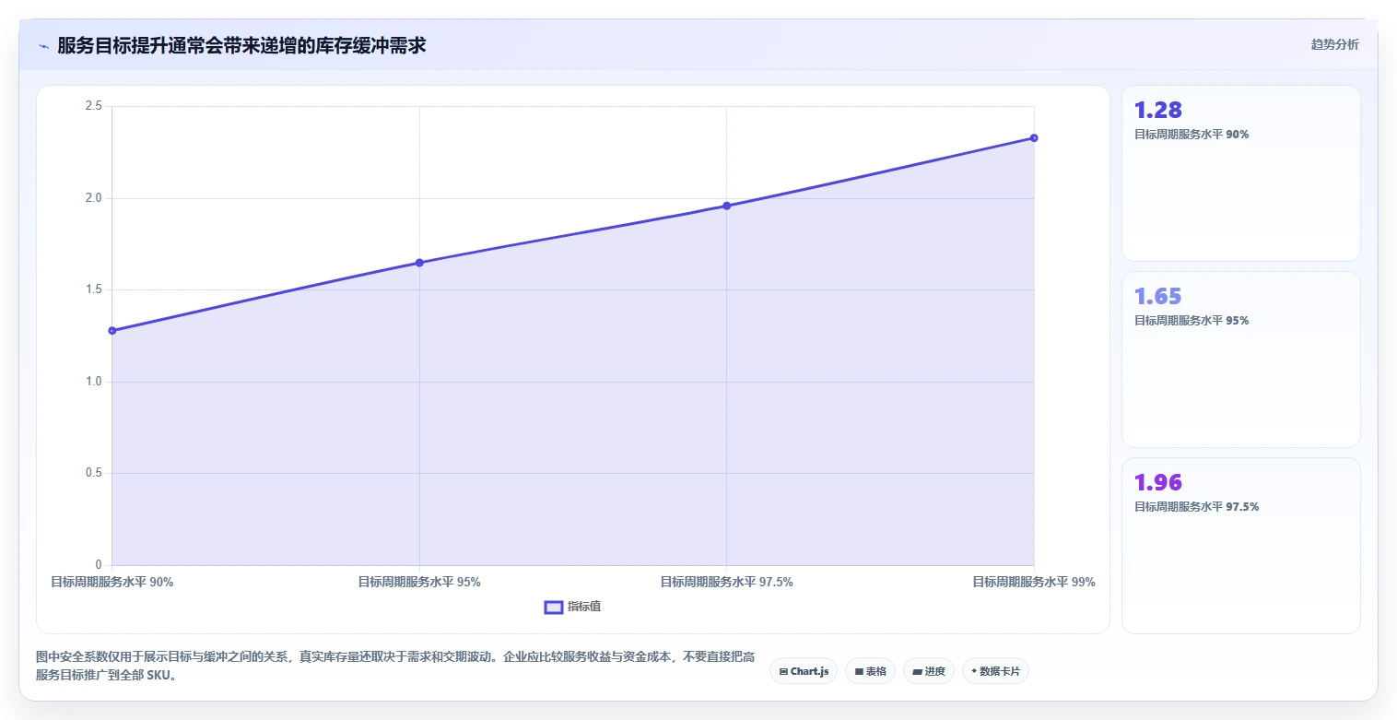Click the x-axis label 目标周期服务水平 99%
This screenshot has height=720, width=1397.
coord(1034,583)
